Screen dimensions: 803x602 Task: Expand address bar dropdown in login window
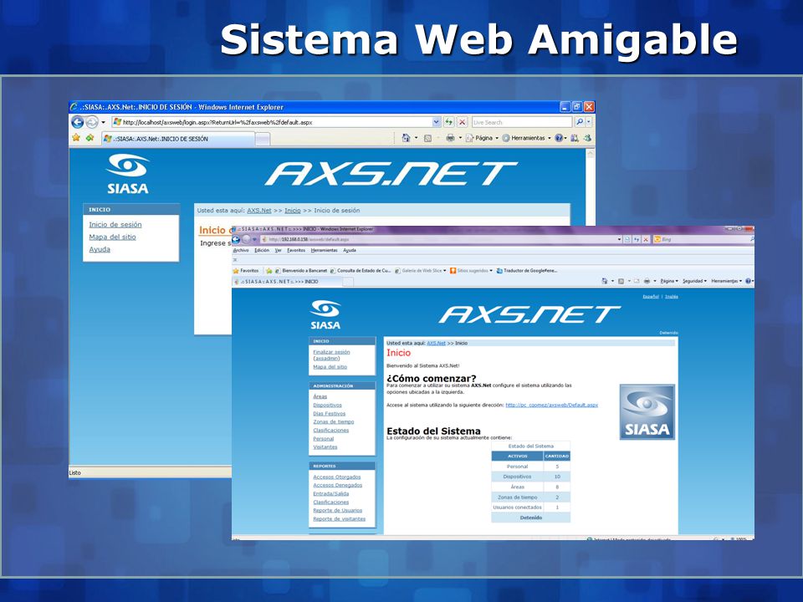[436, 122]
